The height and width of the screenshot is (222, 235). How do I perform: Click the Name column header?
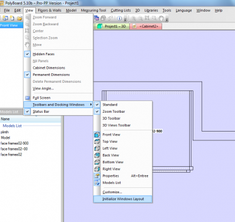[x=31, y=119]
